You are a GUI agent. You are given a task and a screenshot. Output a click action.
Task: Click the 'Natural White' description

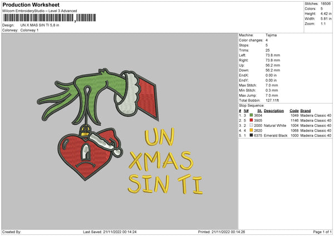(275, 125)
